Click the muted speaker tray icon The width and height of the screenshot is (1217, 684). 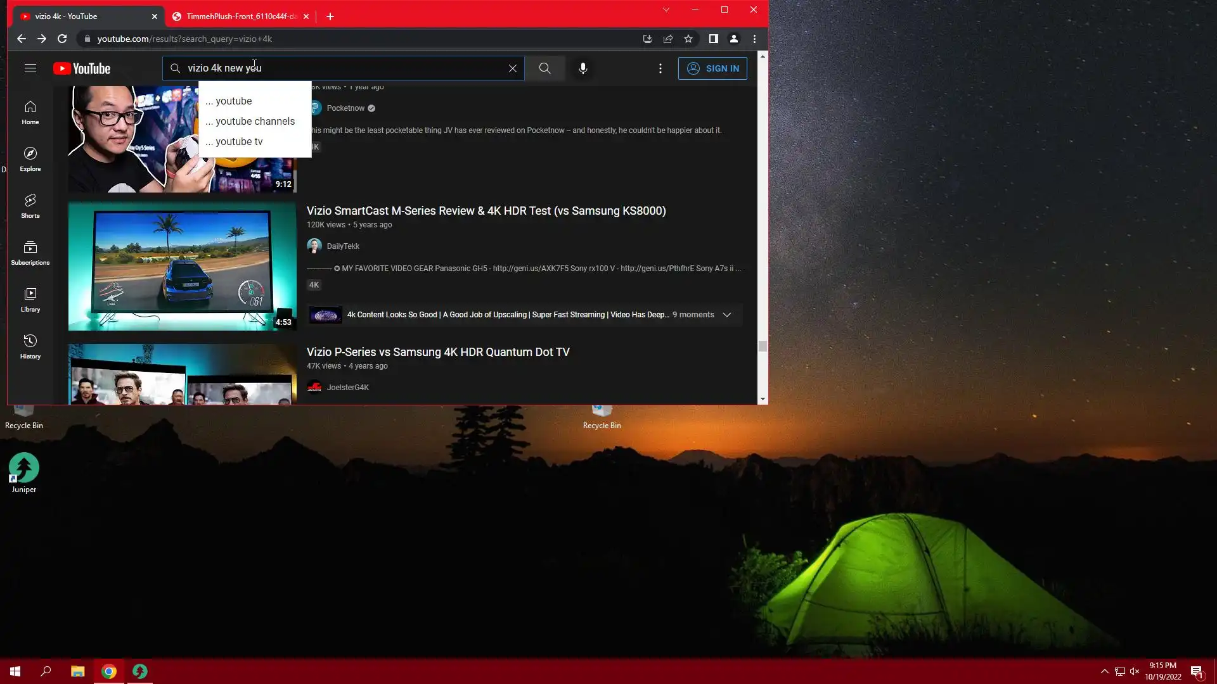[x=1135, y=671]
